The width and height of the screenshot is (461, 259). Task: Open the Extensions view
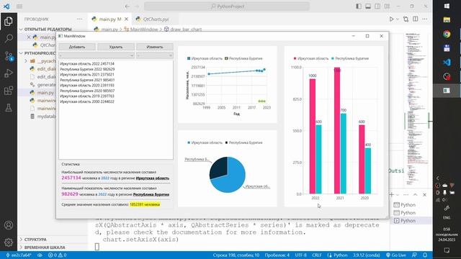tap(9, 91)
